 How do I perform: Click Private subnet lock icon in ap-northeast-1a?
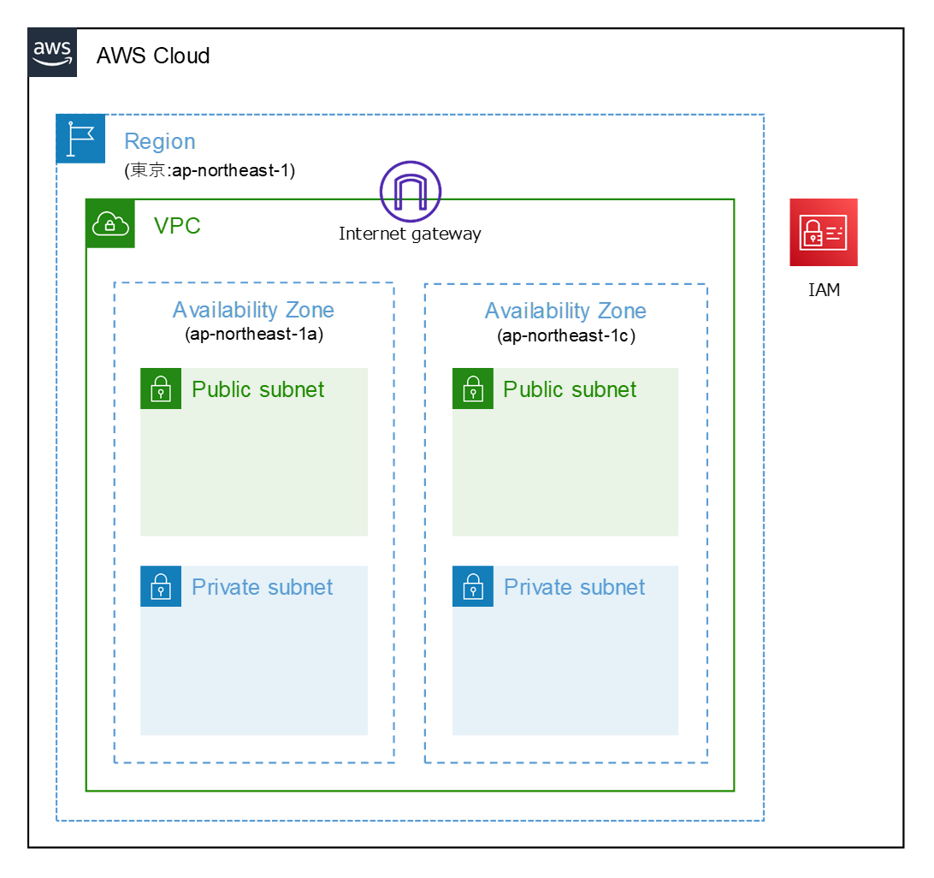click(161, 586)
